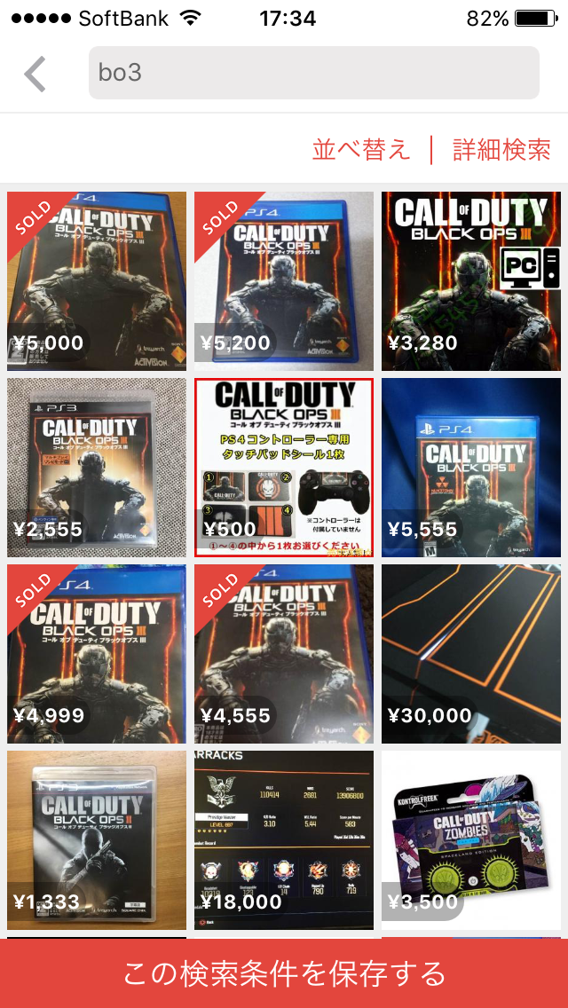Screen dimensions: 568x1008
Task: Open the 並べ替え sort options
Action: pyautogui.click(x=361, y=150)
